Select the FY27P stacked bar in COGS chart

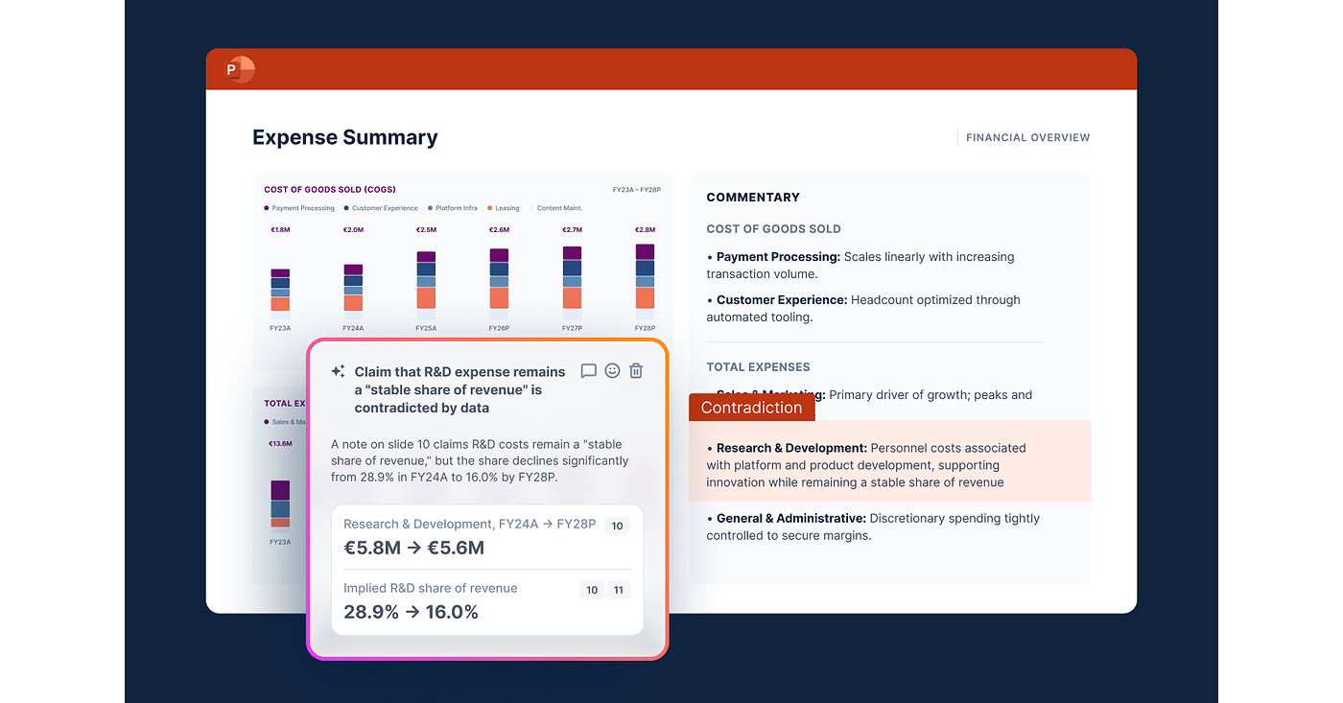tap(572, 283)
